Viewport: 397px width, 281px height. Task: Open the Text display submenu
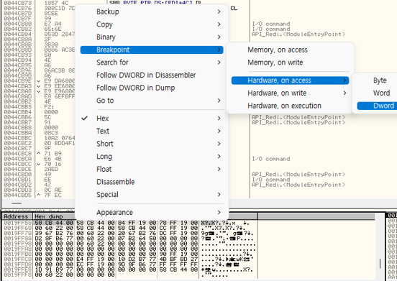(152, 131)
